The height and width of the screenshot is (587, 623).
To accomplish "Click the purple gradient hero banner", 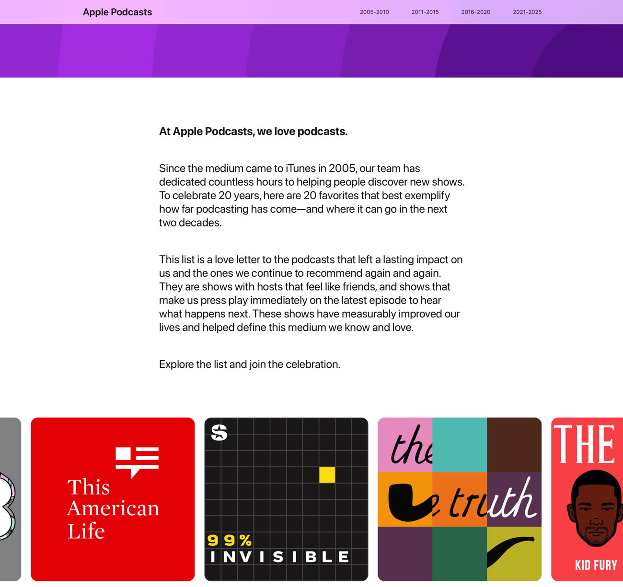I will click(x=311, y=51).
